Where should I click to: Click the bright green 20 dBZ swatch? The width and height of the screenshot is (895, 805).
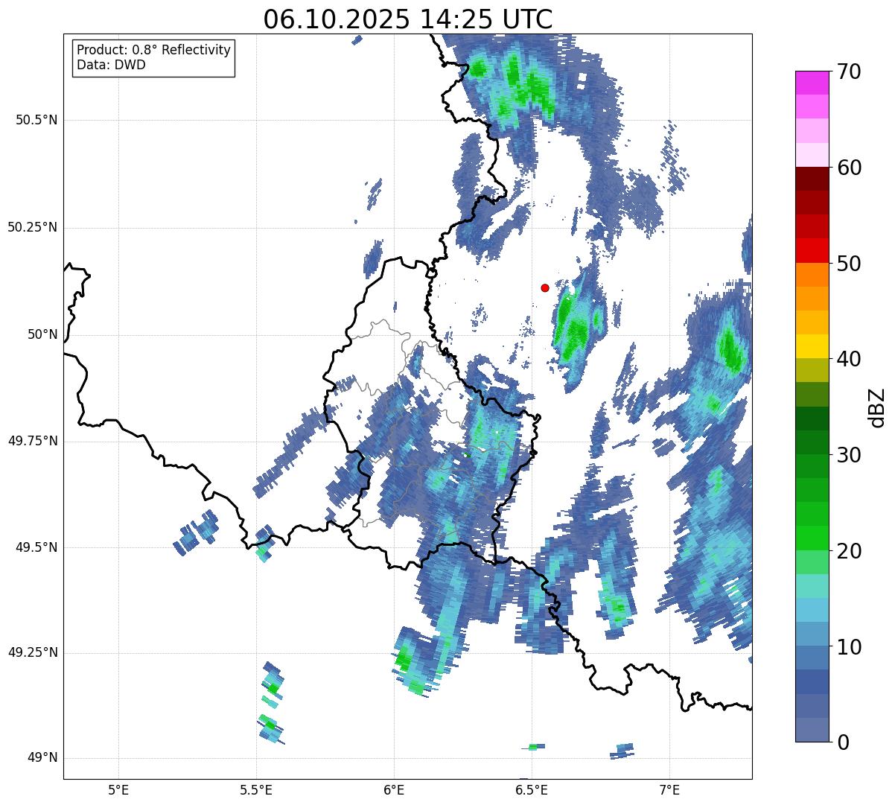pyautogui.click(x=812, y=538)
